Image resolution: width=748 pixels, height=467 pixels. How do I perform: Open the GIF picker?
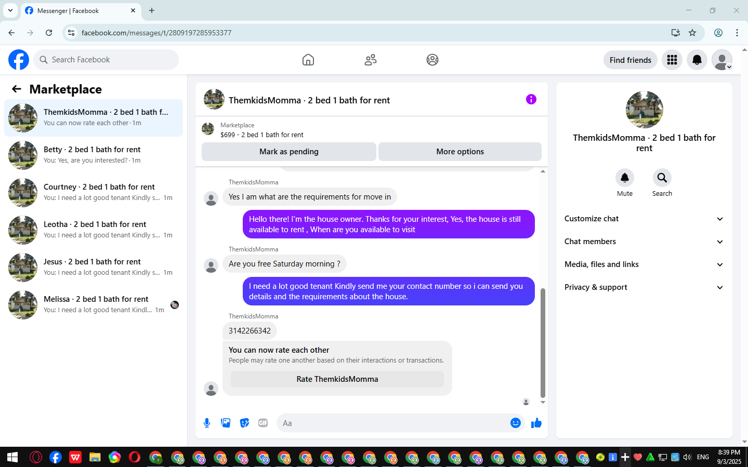click(x=263, y=423)
